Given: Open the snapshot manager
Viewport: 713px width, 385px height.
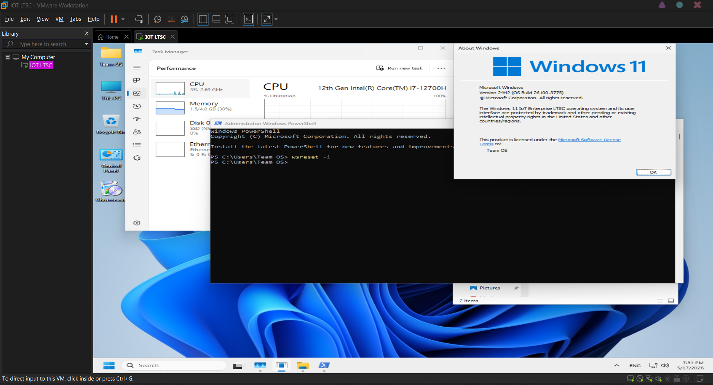Looking at the screenshot, I should 185,19.
